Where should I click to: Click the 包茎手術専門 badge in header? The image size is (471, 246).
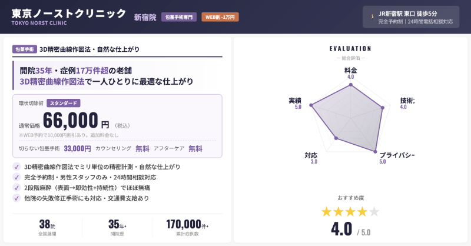pyautogui.click(x=178, y=18)
